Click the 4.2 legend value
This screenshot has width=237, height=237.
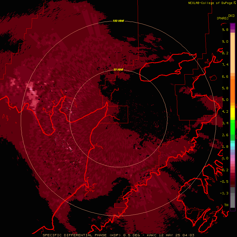tap(225, 112)
